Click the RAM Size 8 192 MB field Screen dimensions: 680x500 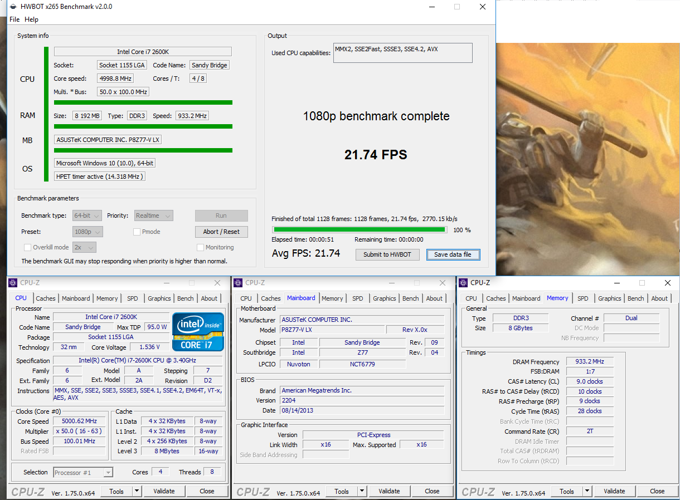point(87,116)
